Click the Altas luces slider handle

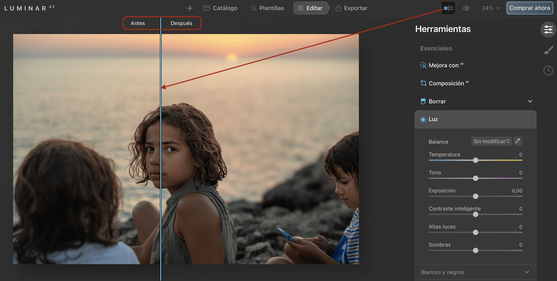[x=476, y=232]
